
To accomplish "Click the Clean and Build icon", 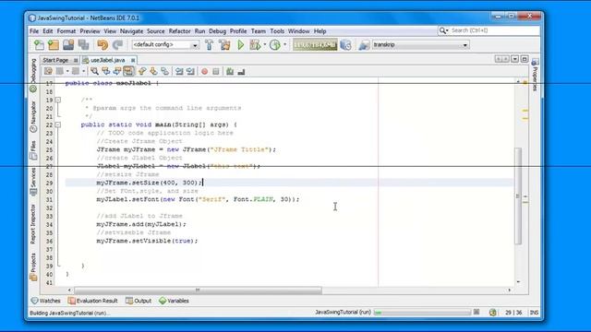I will pos(224,45).
